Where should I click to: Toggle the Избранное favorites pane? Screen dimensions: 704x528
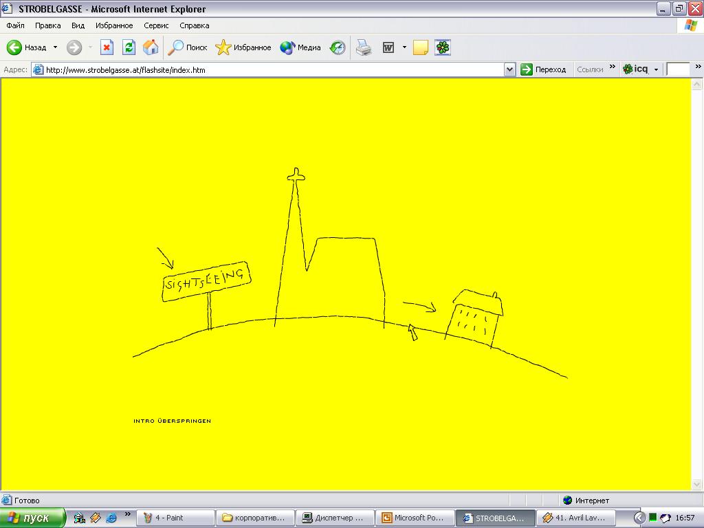tap(243, 47)
